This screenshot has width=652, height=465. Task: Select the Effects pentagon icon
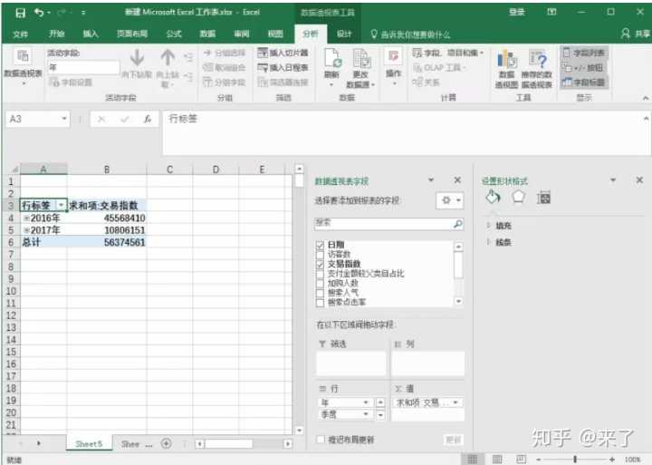(518, 197)
